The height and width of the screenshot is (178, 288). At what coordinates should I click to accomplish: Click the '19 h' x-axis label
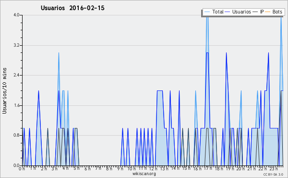(230, 168)
